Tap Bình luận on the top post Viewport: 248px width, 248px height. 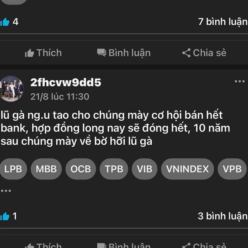(x=124, y=53)
